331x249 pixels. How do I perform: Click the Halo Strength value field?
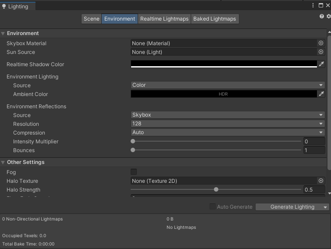coord(314,189)
